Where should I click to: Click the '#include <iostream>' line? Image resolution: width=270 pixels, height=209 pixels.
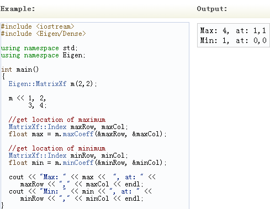coord(38,26)
